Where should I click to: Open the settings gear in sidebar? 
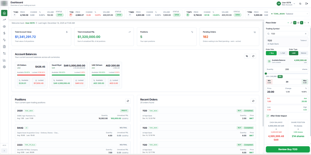pos(4,67)
